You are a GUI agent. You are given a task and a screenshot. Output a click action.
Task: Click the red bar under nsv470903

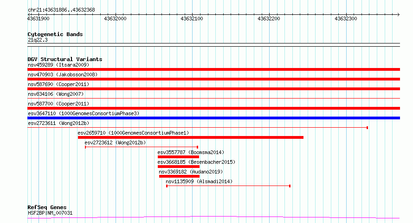(213, 79)
